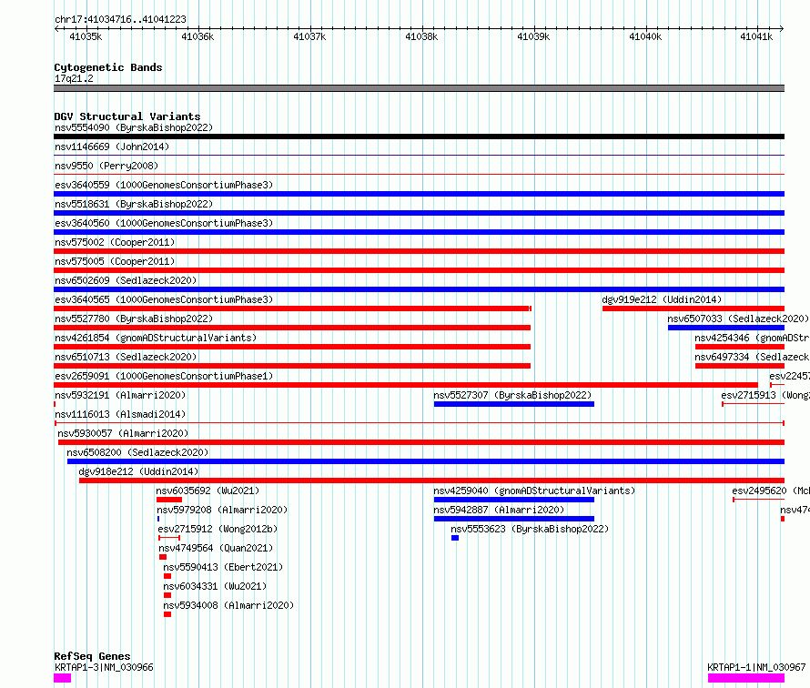Click esv3640565 (1000GenomesConsortiumPhase3) label

[164, 299]
